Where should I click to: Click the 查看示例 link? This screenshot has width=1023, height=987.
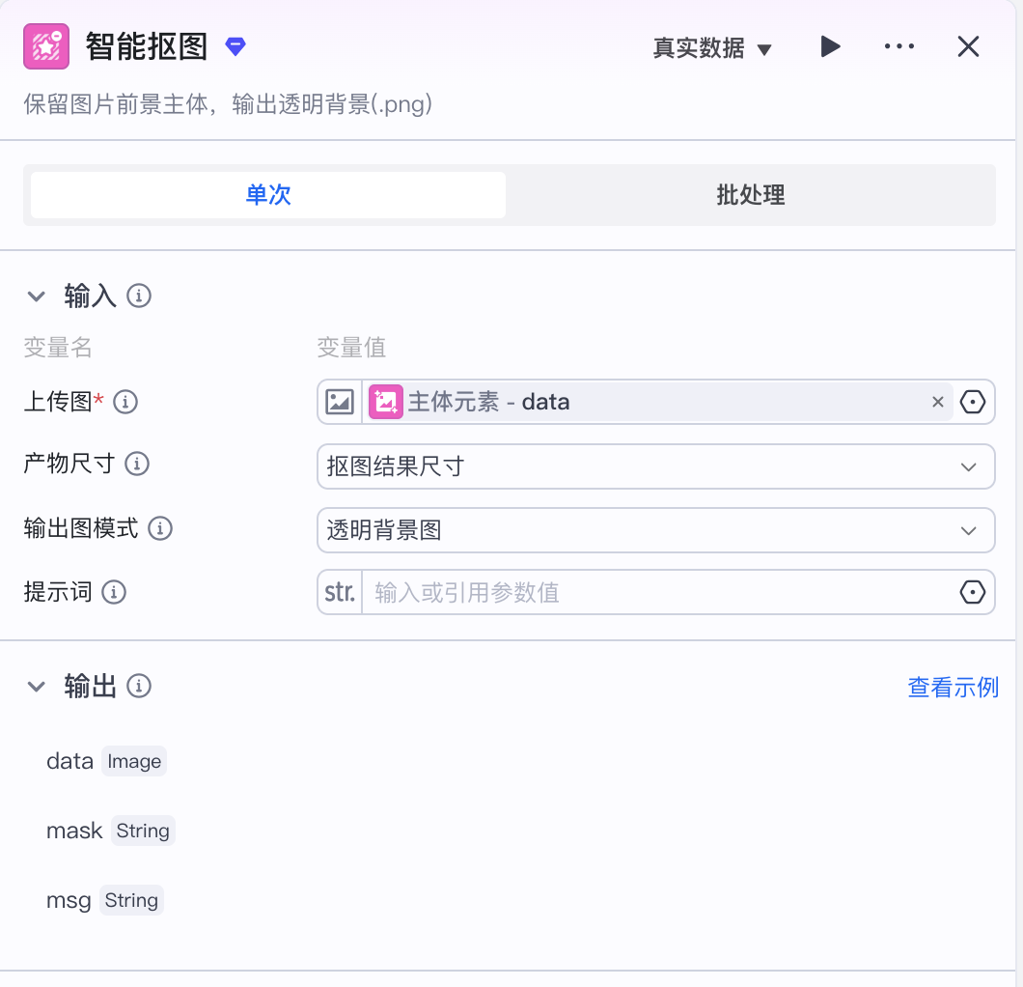(x=953, y=687)
